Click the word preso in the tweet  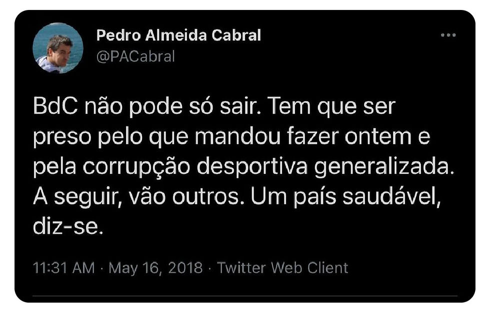tap(62, 138)
